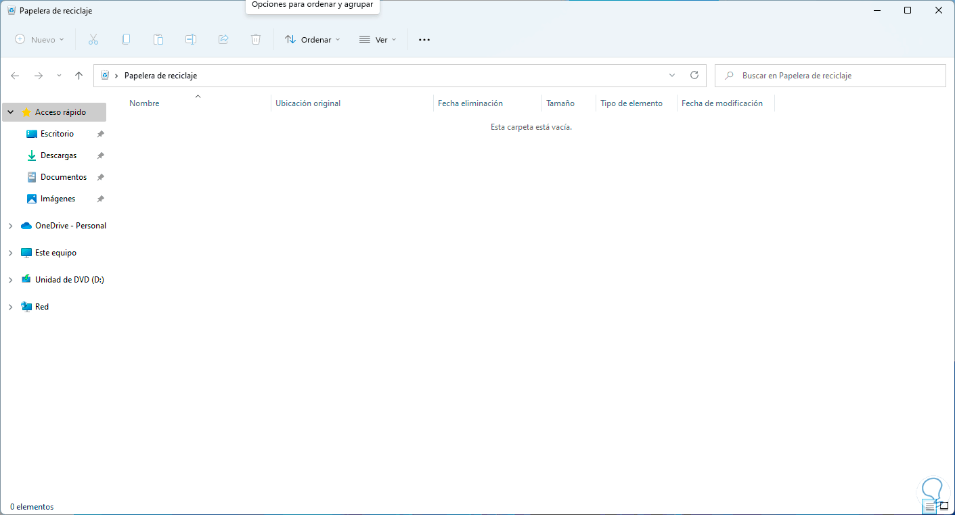Click the Rename icon in toolbar
This screenshot has width=955, height=515.
coord(191,40)
